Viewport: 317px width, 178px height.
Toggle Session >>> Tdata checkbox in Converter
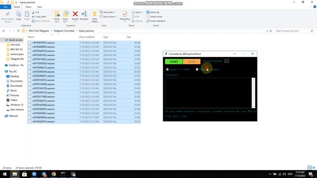coord(167,69)
